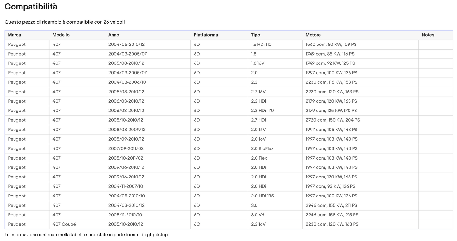Select the 2.0 HDi 135 type cell

262,196
